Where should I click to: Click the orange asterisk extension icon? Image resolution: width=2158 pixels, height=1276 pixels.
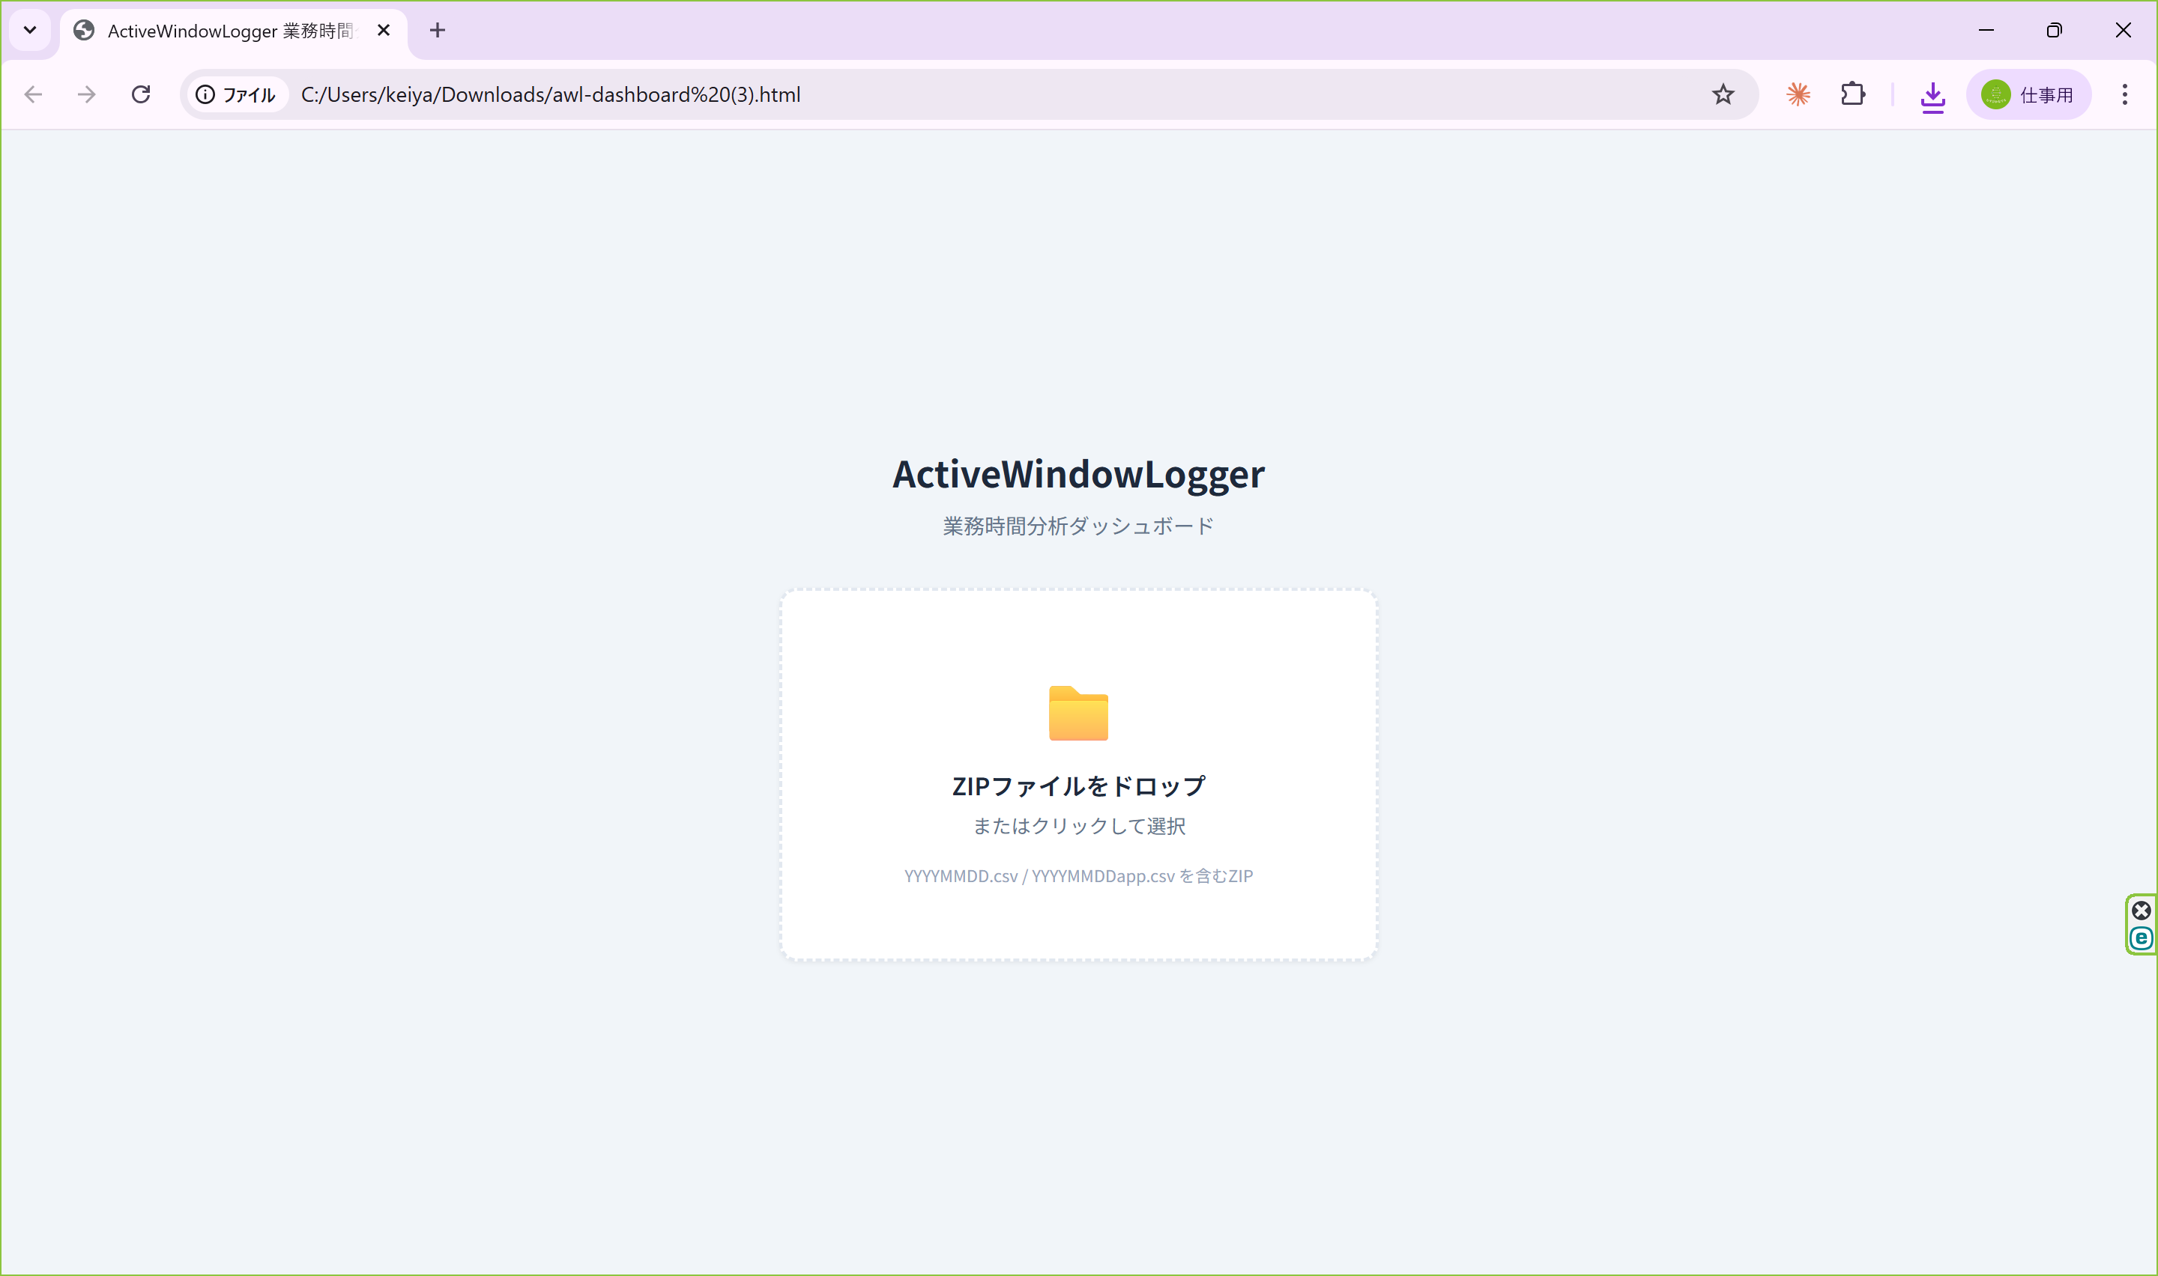(x=1798, y=94)
